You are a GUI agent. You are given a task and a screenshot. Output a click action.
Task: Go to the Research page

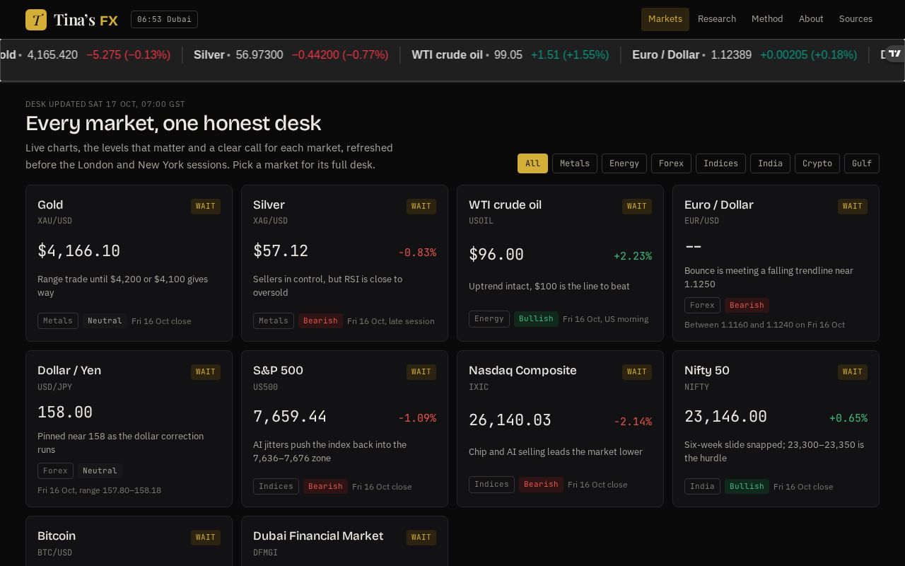[717, 19]
